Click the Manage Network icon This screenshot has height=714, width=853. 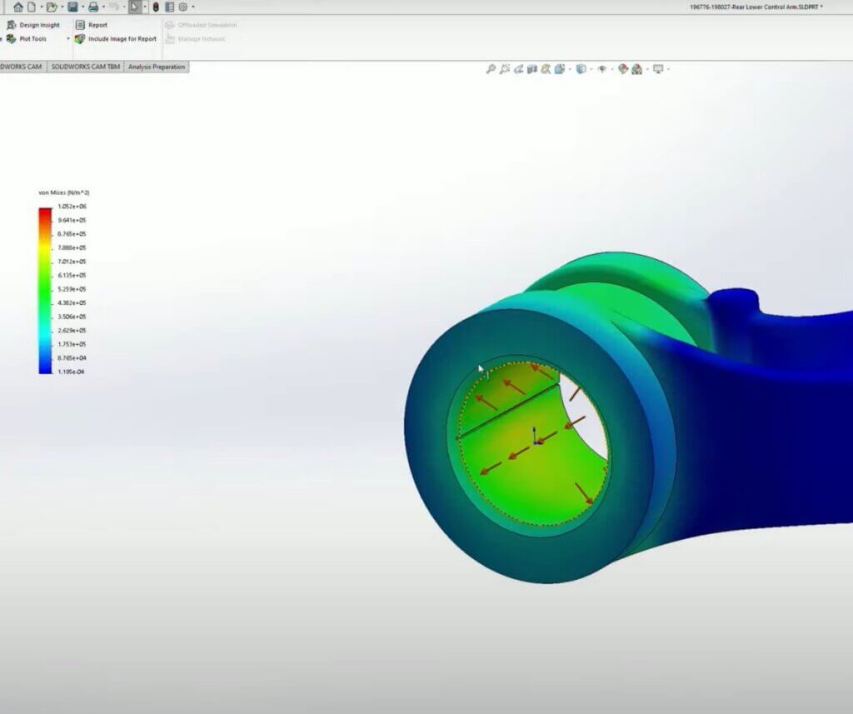(x=170, y=38)
